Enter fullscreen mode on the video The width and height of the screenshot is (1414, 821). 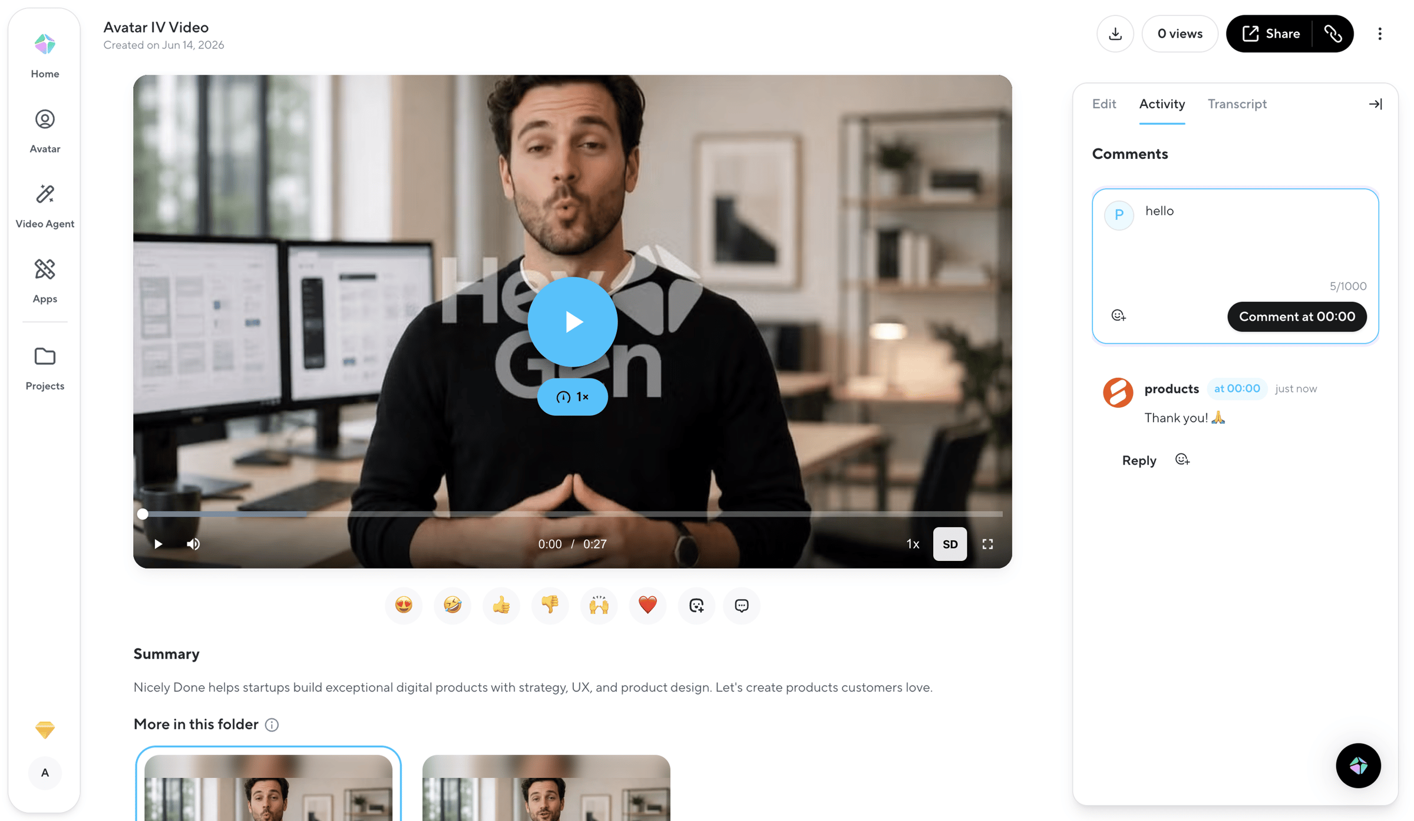pyautogui.click(x=987, y=544)
